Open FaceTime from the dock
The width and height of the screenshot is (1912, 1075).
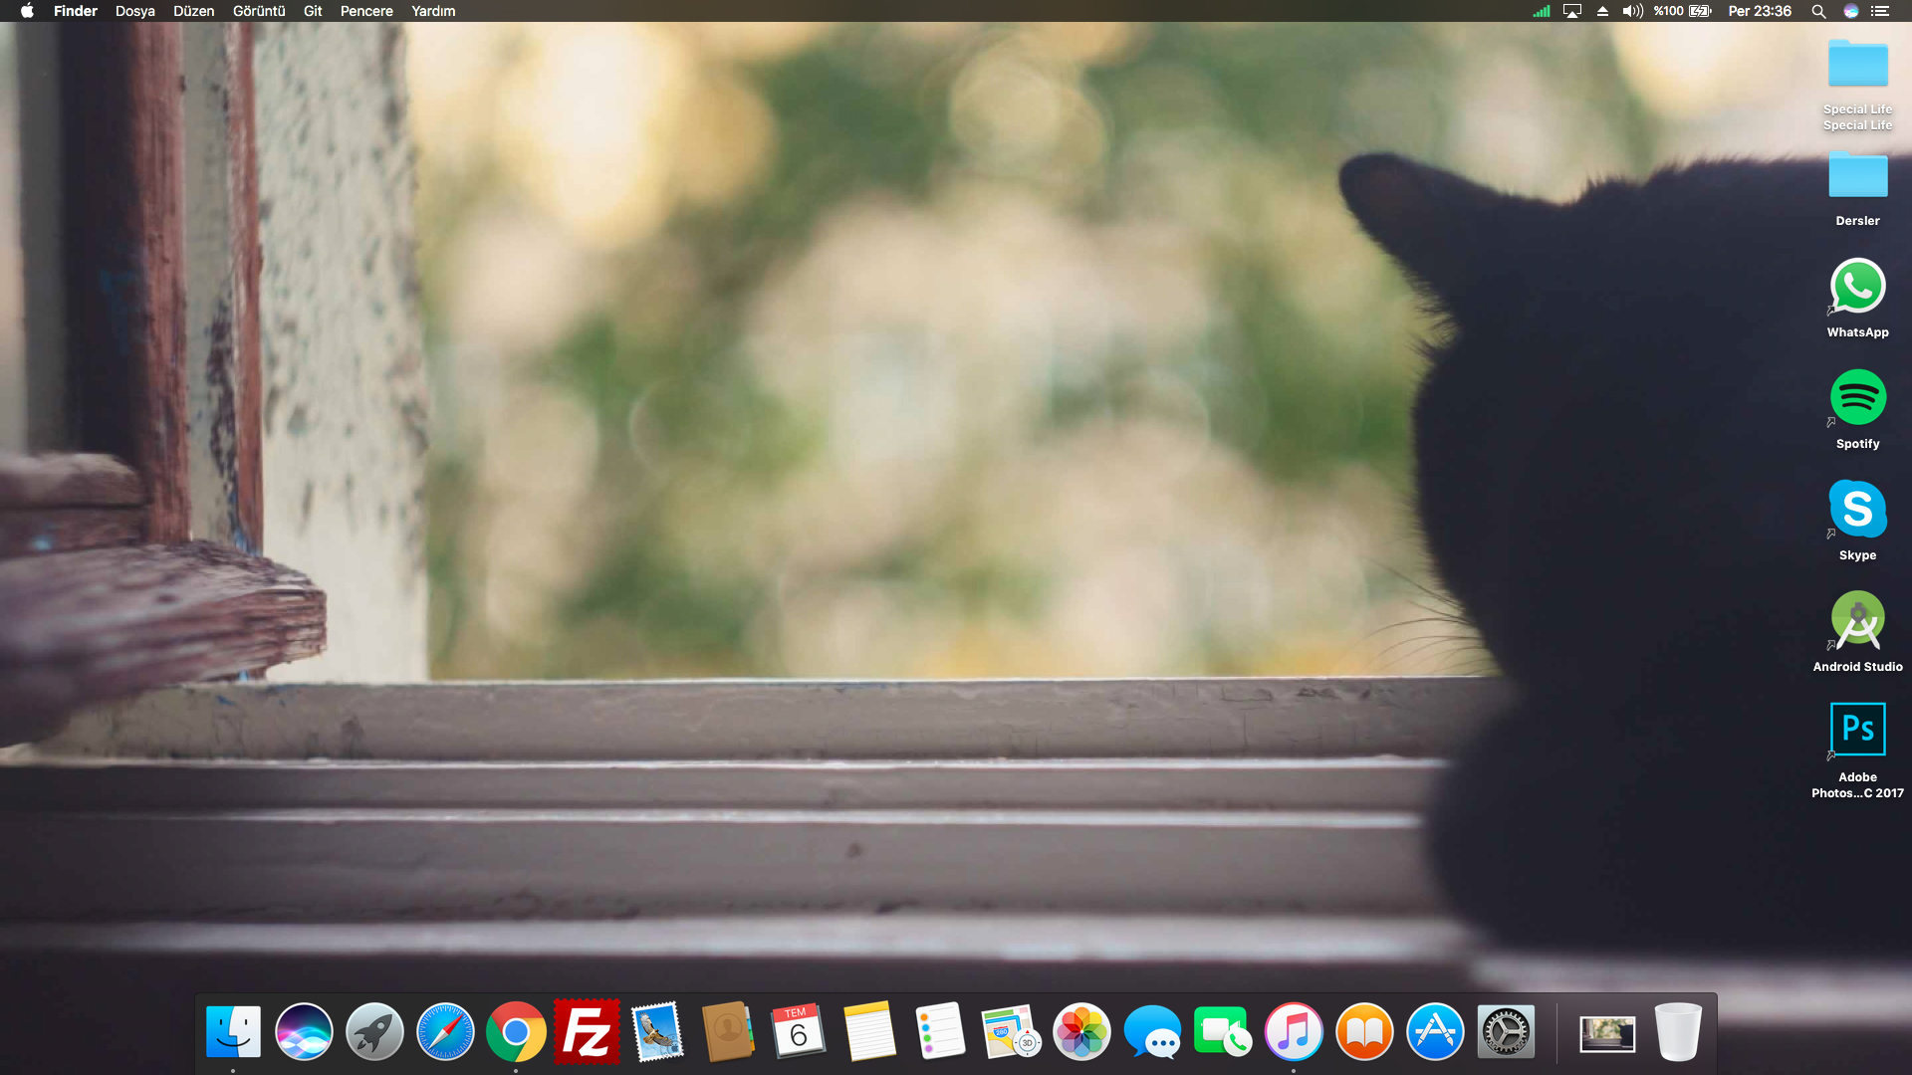click(x=1222, y=1032)
